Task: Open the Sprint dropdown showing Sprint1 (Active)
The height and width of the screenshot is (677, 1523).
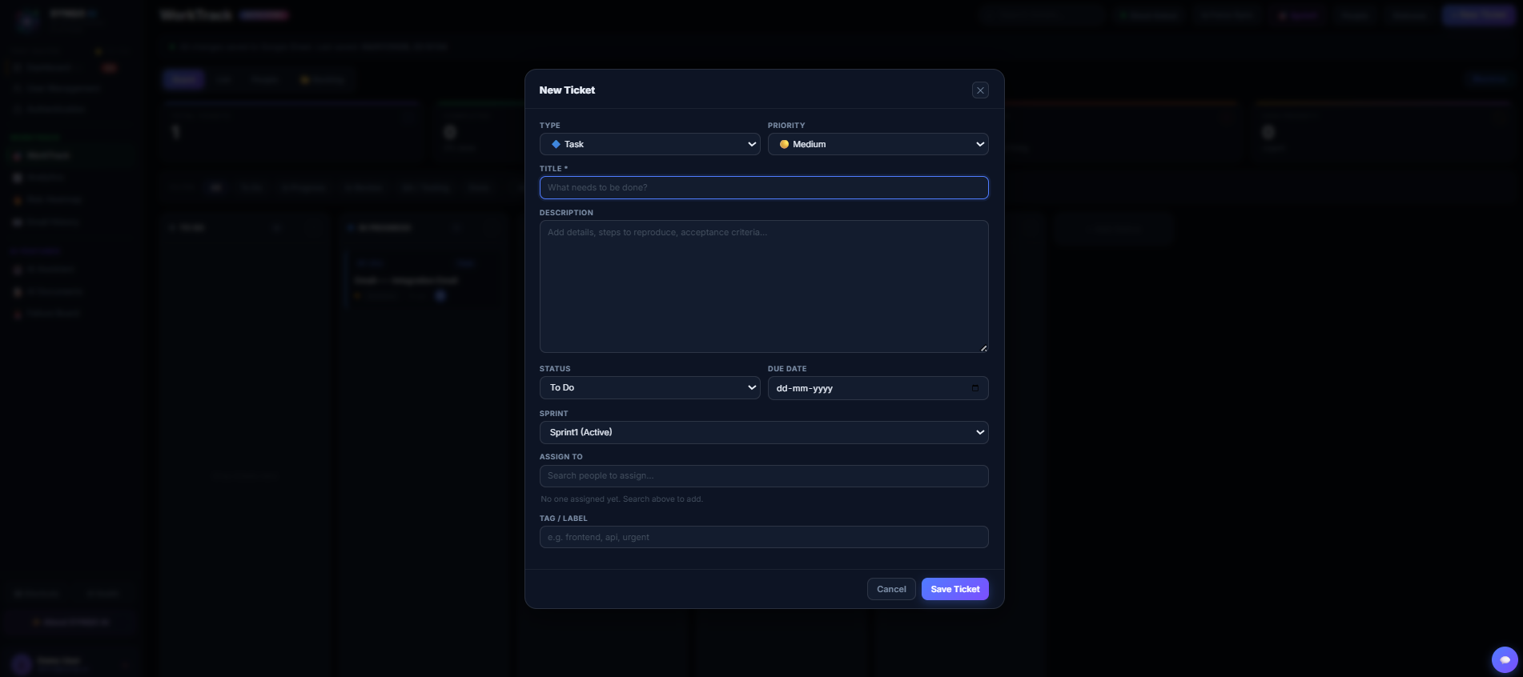Action: tap(764, 432)
